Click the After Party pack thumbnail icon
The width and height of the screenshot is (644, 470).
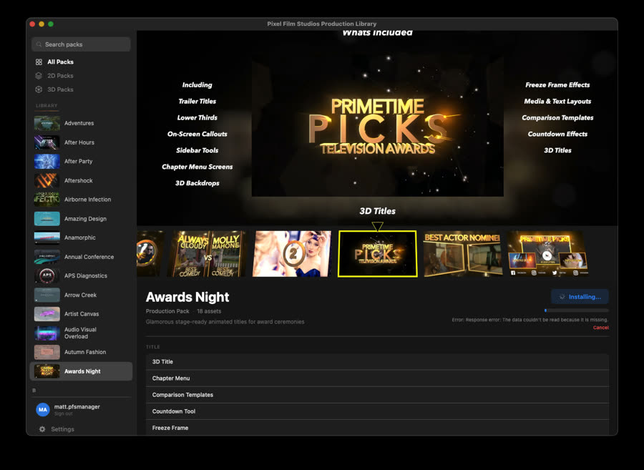pyautogui.click(x=47, y=162)
